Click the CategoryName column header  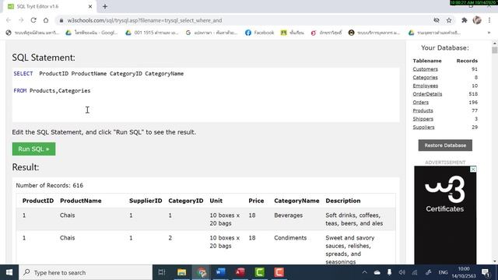click(x=296, y=201)
